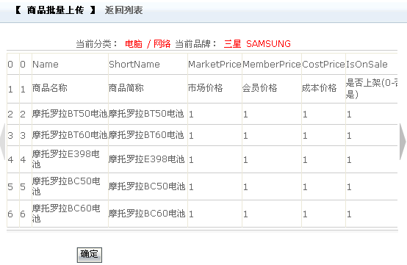Click the CostPrice column header
Viewport: 407px width, 265px height.
coord(323,65)
